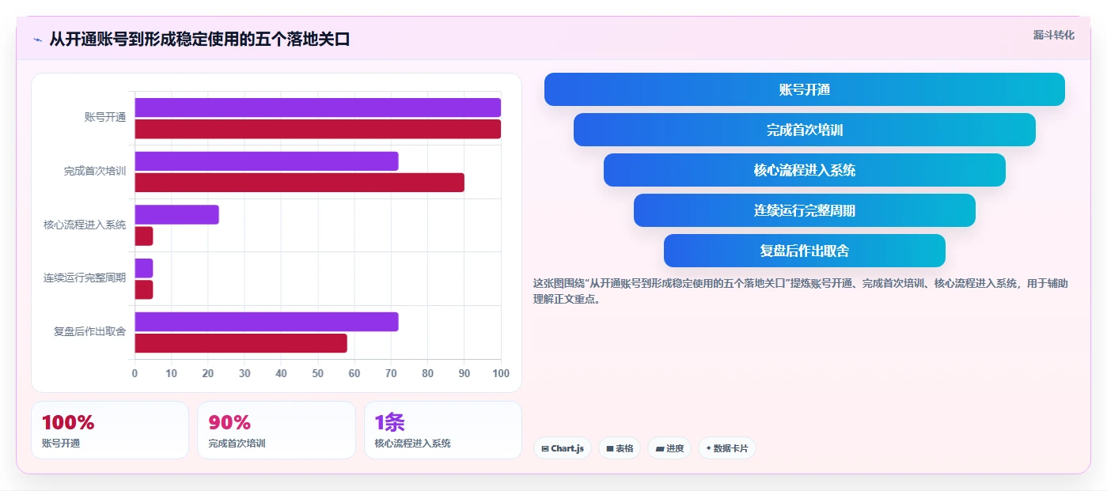
Task: Click the purple bar for 核心流程进入系统
Action: [176, 214]
